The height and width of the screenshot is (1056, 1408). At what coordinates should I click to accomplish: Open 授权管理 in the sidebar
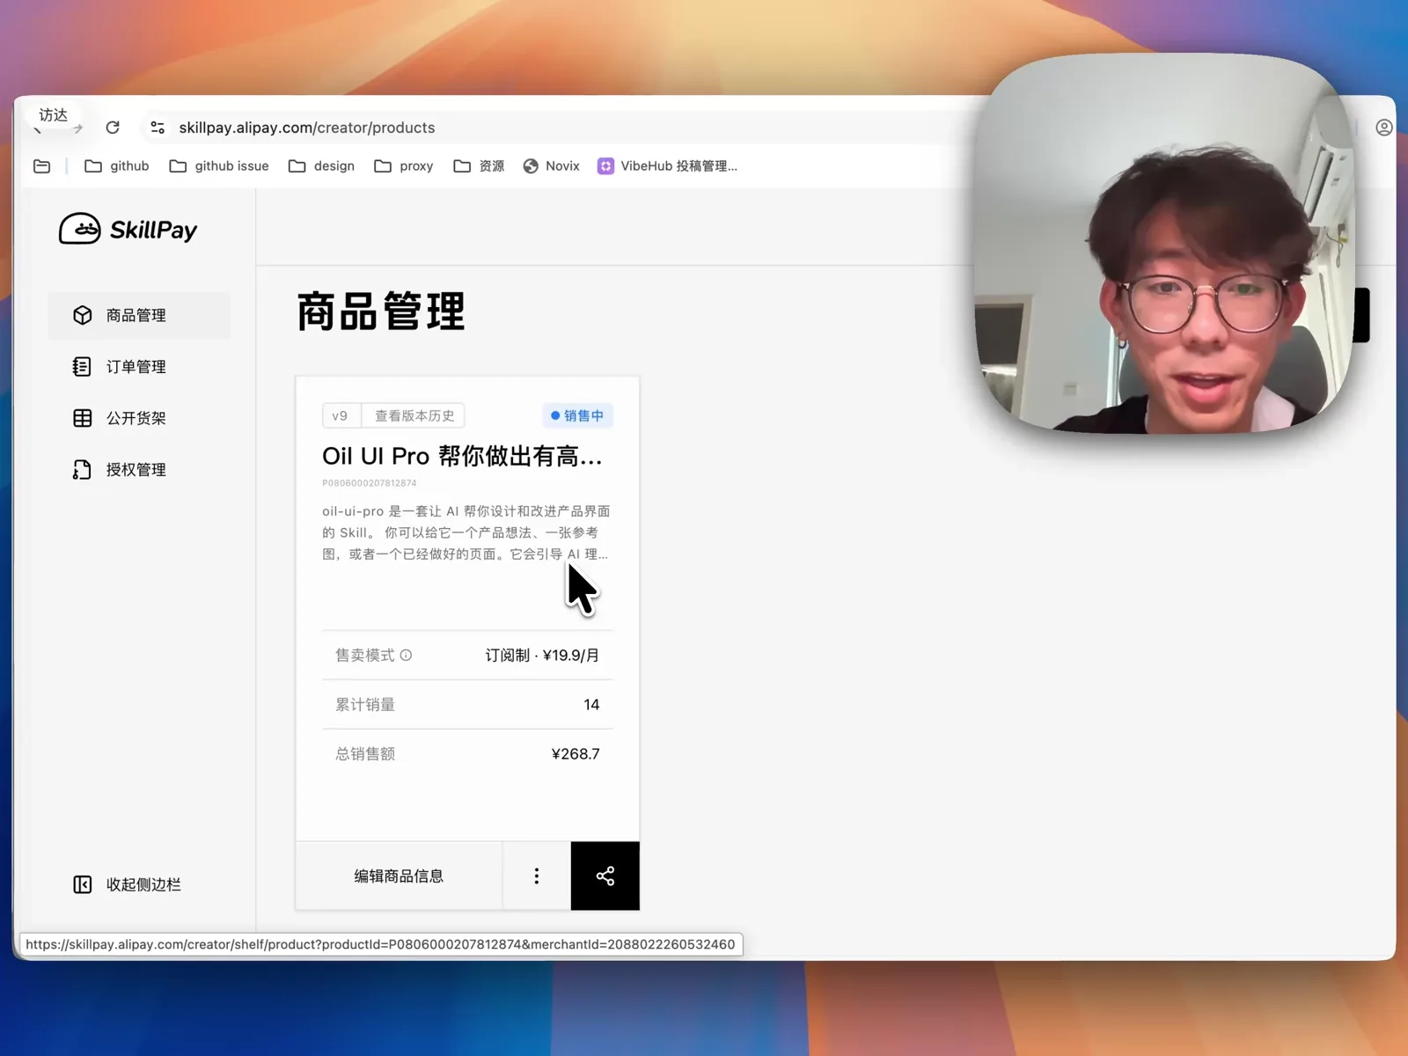(x=139, y=470)
